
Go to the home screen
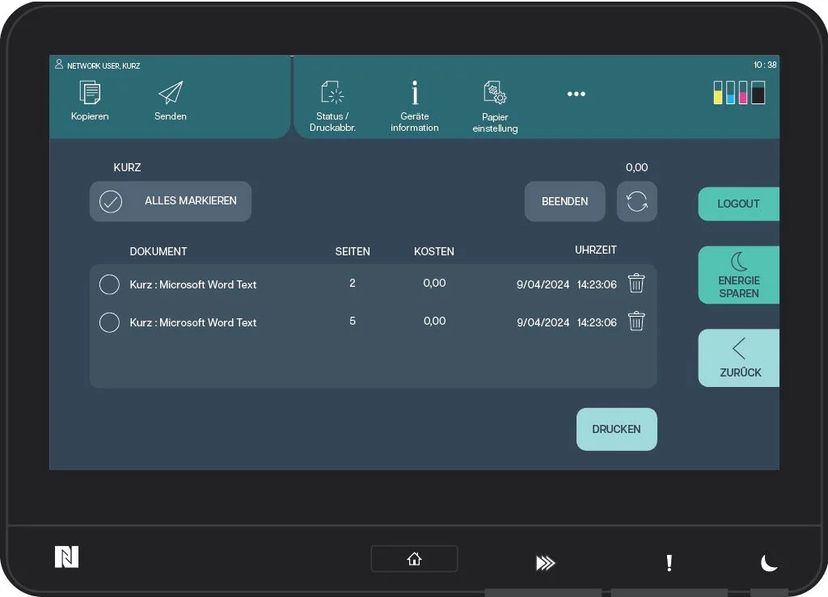tap(414, 558)
